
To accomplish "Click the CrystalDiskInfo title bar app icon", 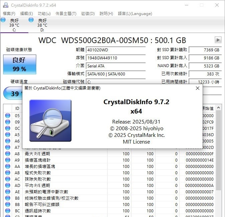I will coord(6,5).
